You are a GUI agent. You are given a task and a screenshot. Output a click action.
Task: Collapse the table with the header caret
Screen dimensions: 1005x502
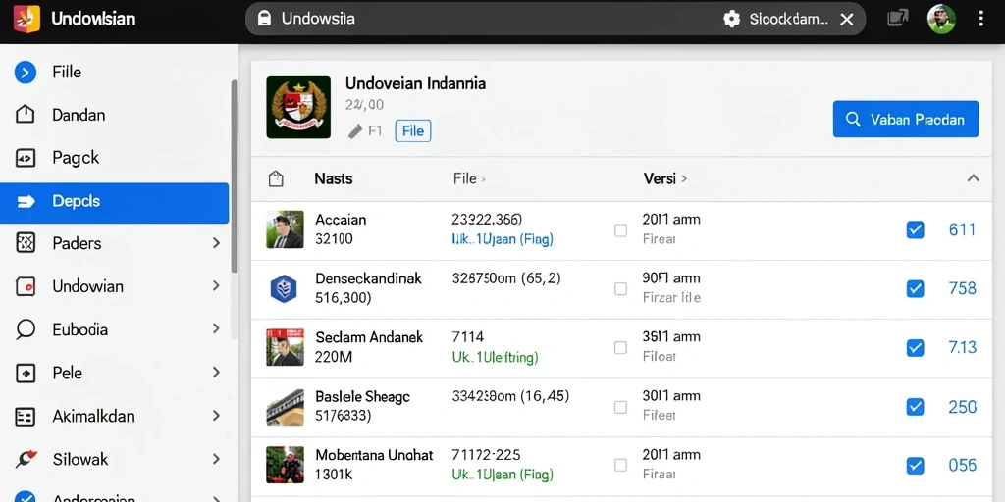coord(973,178)
